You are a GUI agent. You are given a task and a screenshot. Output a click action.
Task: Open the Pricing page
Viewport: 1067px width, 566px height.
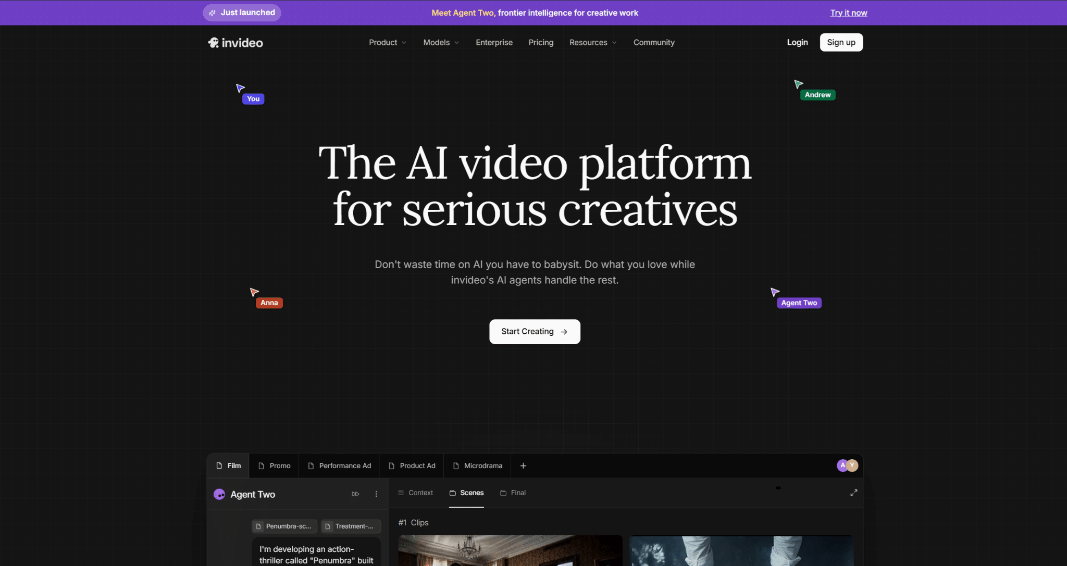pyautogui.click(x=541, y=43)
